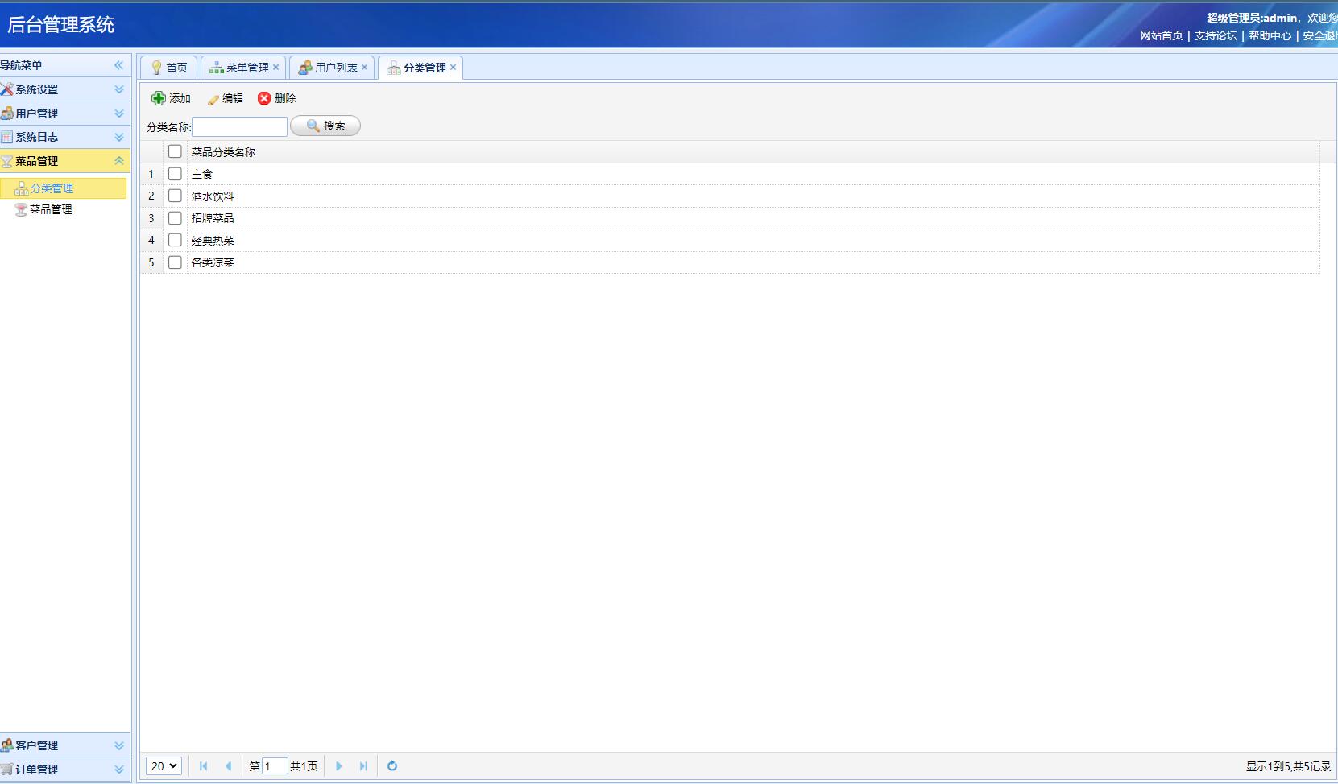
Task: Close the 用户列表 tab
Action: [365, 68]
